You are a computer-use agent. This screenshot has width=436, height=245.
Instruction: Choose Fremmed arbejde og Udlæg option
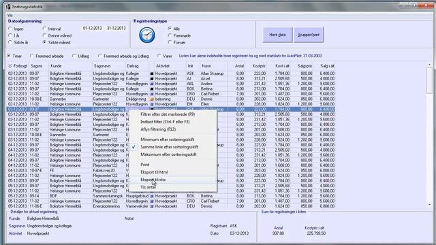[x=100, y=56]
